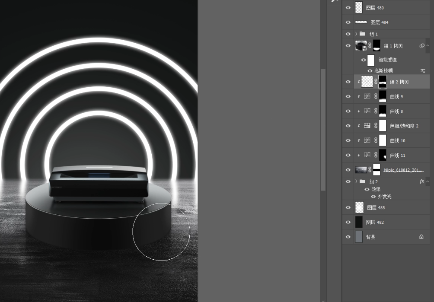Collapse smart filters on 组 1 拷贝

(428, 46)
